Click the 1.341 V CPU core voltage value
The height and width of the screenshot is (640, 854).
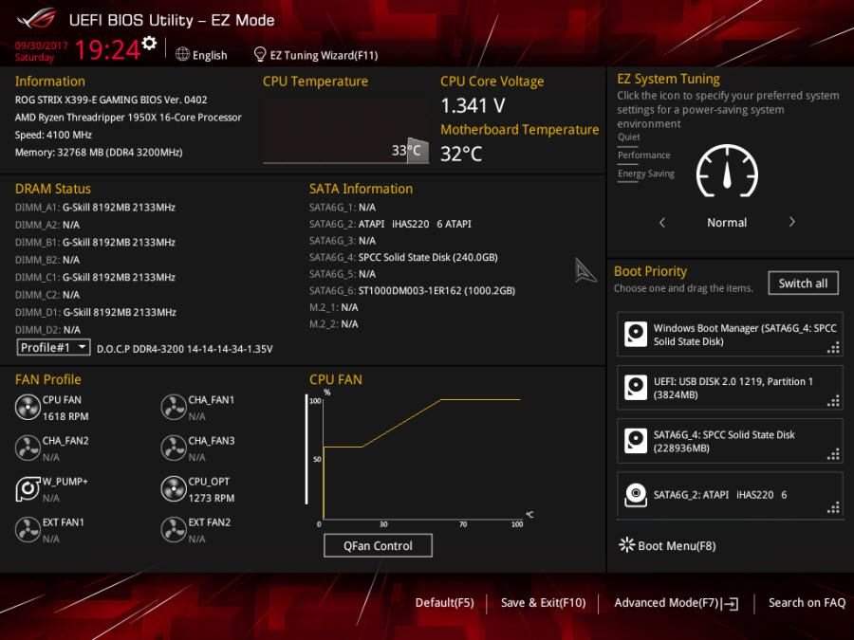pos(473,105)
